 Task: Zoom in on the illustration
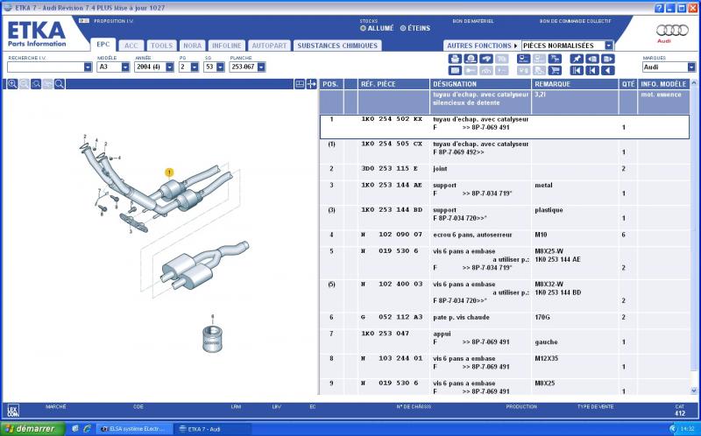pyautogui.click(x=12, y=84)
